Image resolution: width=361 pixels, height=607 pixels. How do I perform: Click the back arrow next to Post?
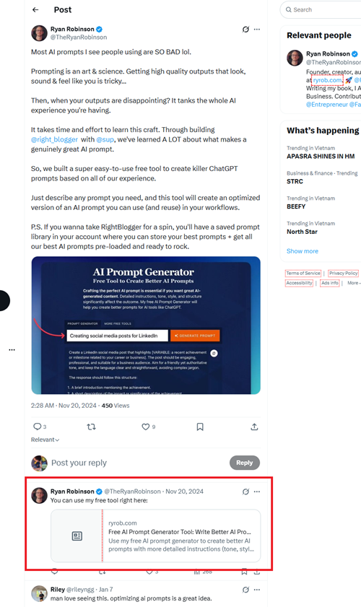35,9
